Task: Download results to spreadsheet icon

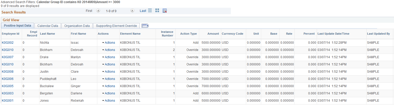Action: click(164, 11)
